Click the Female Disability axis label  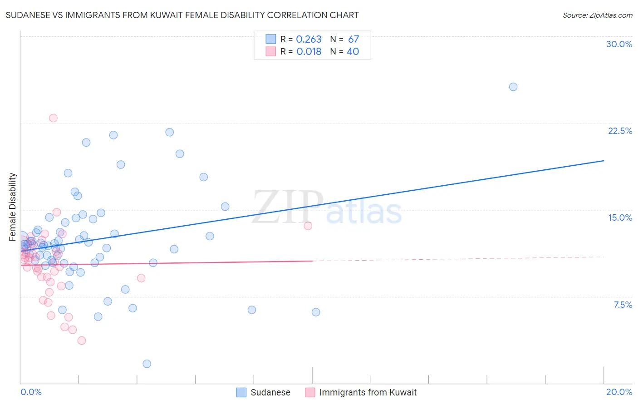click(x=13, y=207)
